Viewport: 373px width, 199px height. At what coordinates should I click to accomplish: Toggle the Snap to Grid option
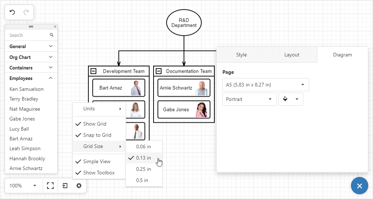click(x=99, y=135)
